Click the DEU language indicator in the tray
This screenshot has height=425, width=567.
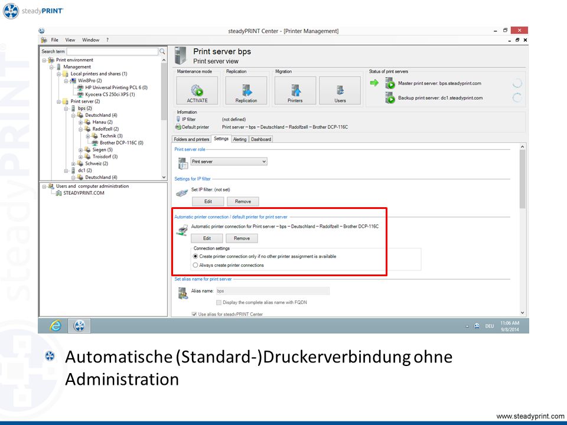[489, 326]
